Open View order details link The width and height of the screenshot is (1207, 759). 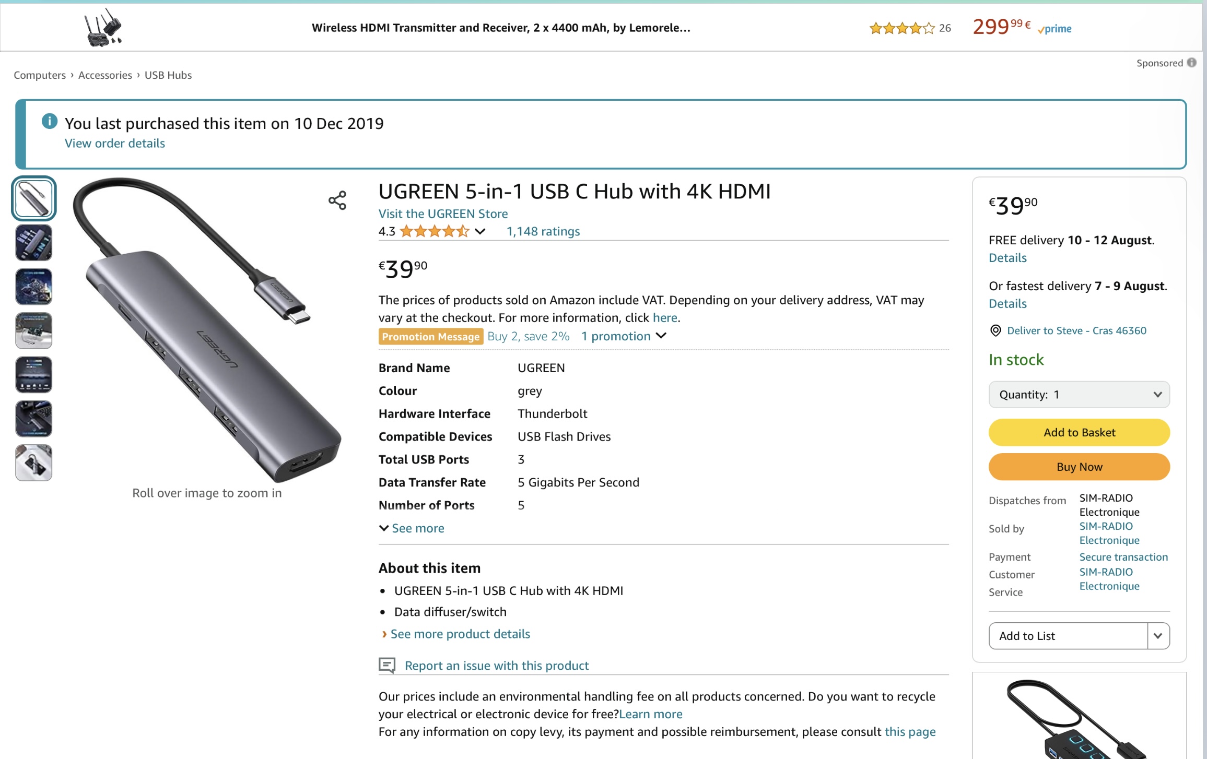point(114,144)
